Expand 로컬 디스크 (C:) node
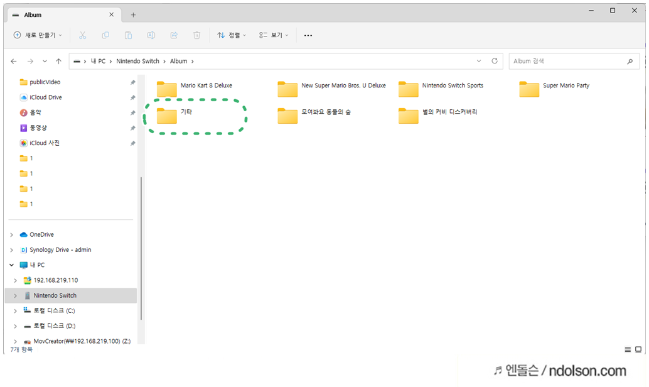Image resolution: width=649 pixels, height=387 pixels. [x=15, y=311]
